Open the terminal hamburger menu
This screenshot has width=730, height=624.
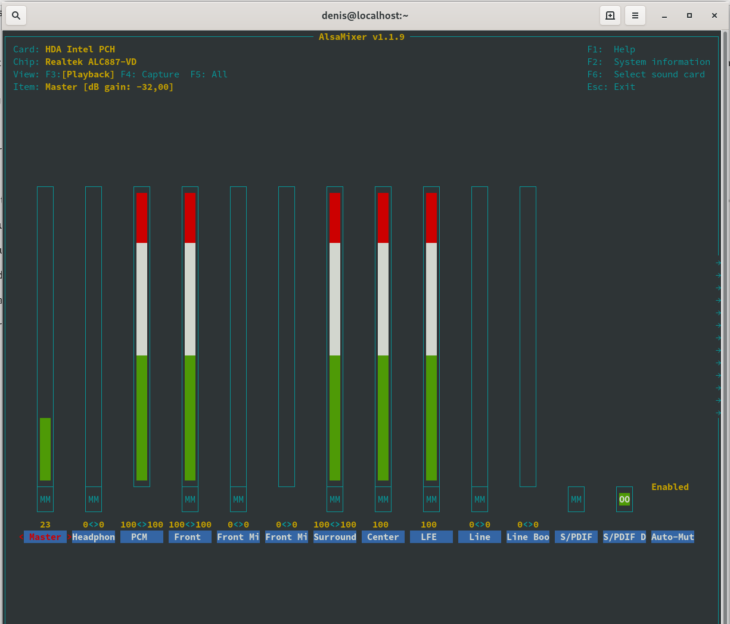pyautogui.click(x=635, y=15)
